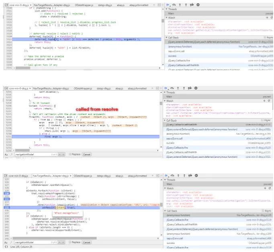The width and height of the screenshot is (274, 252).
Task: Collapse Watch section in middle screenshot
Action: pos(165,101)
